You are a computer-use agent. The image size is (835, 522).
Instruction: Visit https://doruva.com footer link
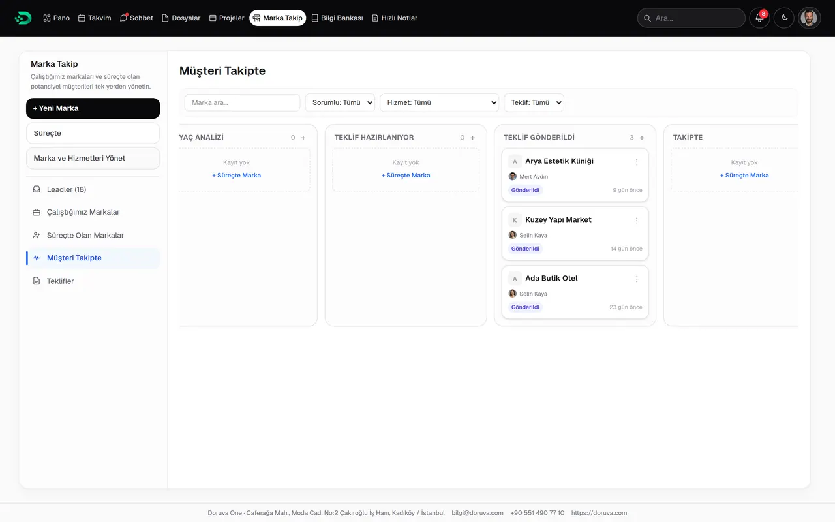click(599, 513)
